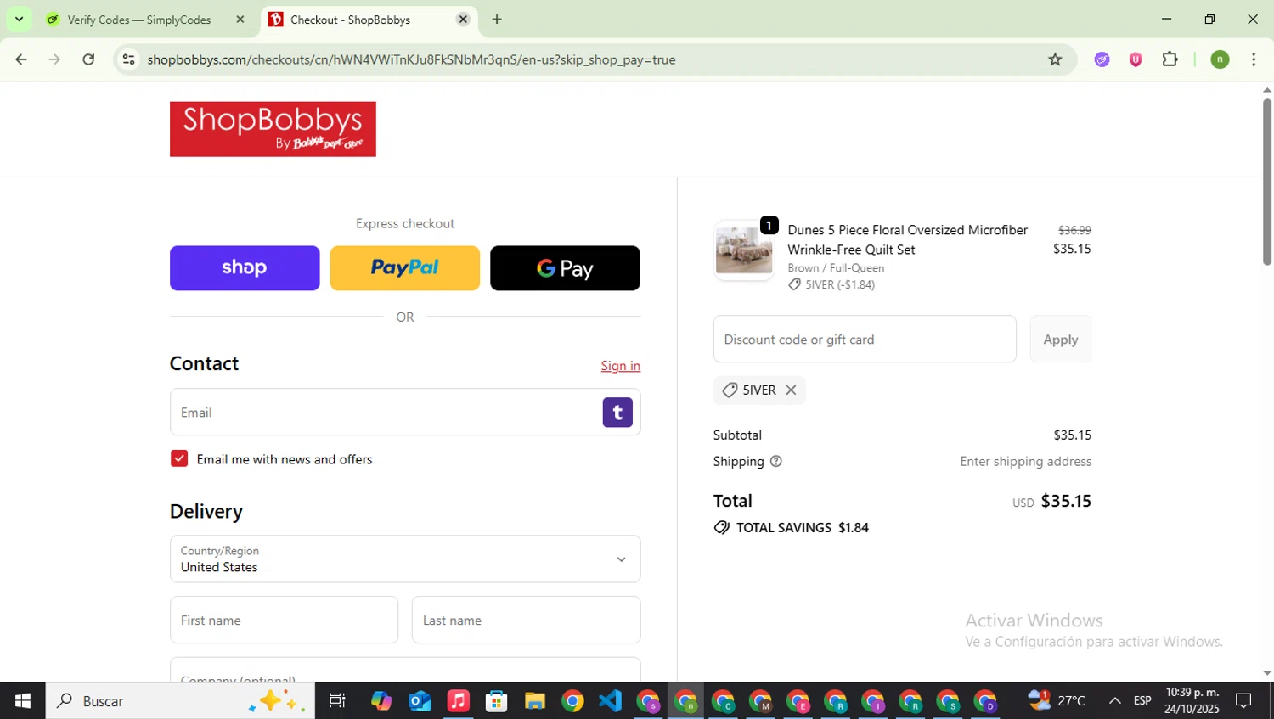The width and height of the screenshot is (1274, 719).
Task: Click the quilt set product thumbnail
Action: 744,250
